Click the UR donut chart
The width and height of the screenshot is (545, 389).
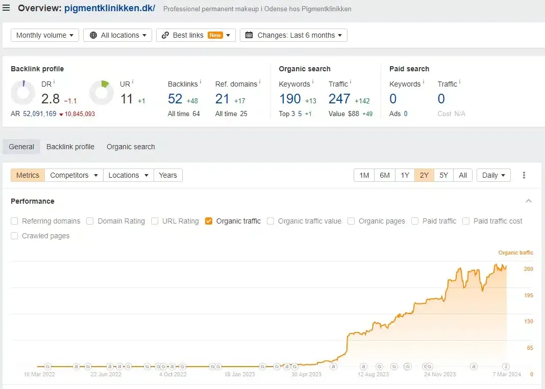(102, 93)
